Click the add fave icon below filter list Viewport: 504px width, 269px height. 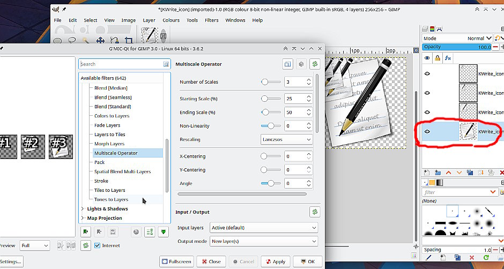click(85, 231)
